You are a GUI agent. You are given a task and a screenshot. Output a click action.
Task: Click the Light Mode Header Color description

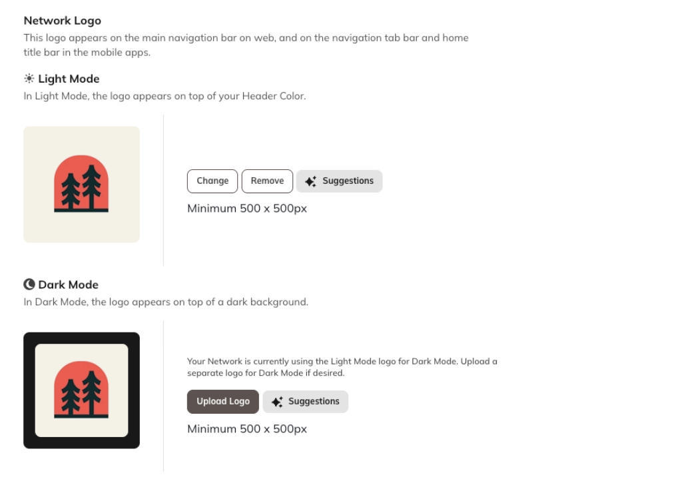165,96
